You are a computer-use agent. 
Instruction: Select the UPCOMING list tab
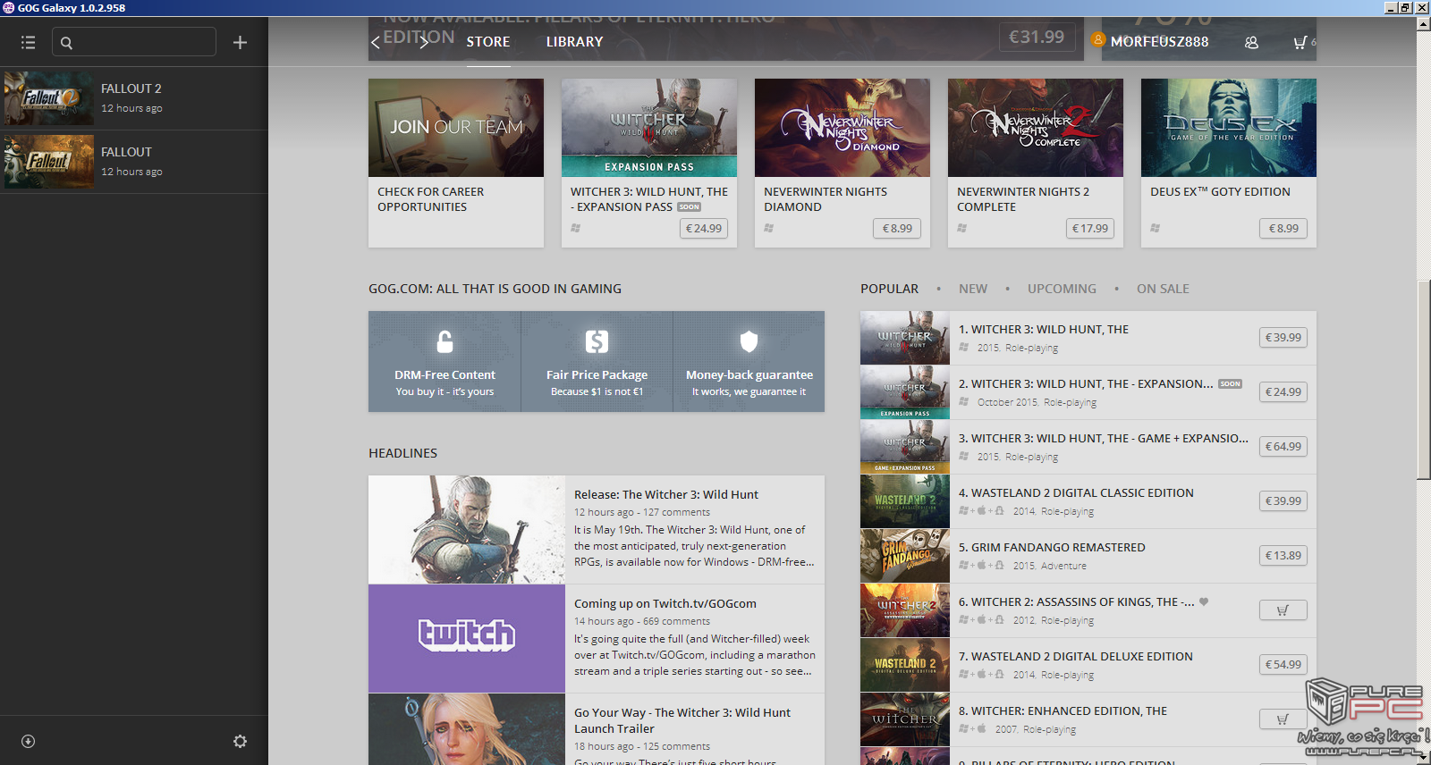point(1062,289)
